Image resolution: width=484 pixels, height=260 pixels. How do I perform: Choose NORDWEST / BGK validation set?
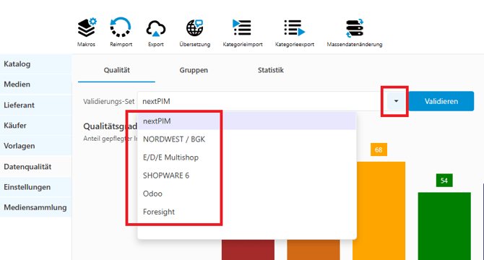coord(247,139)
